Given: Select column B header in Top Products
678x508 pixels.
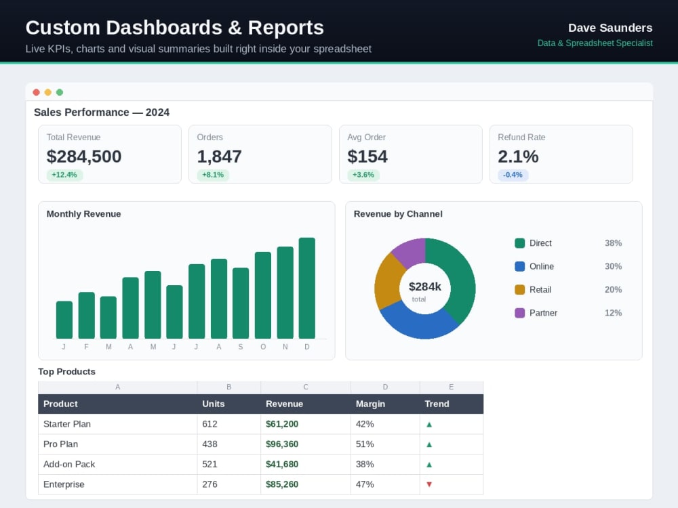Looking at the screenshot, I should coord(228,387).
